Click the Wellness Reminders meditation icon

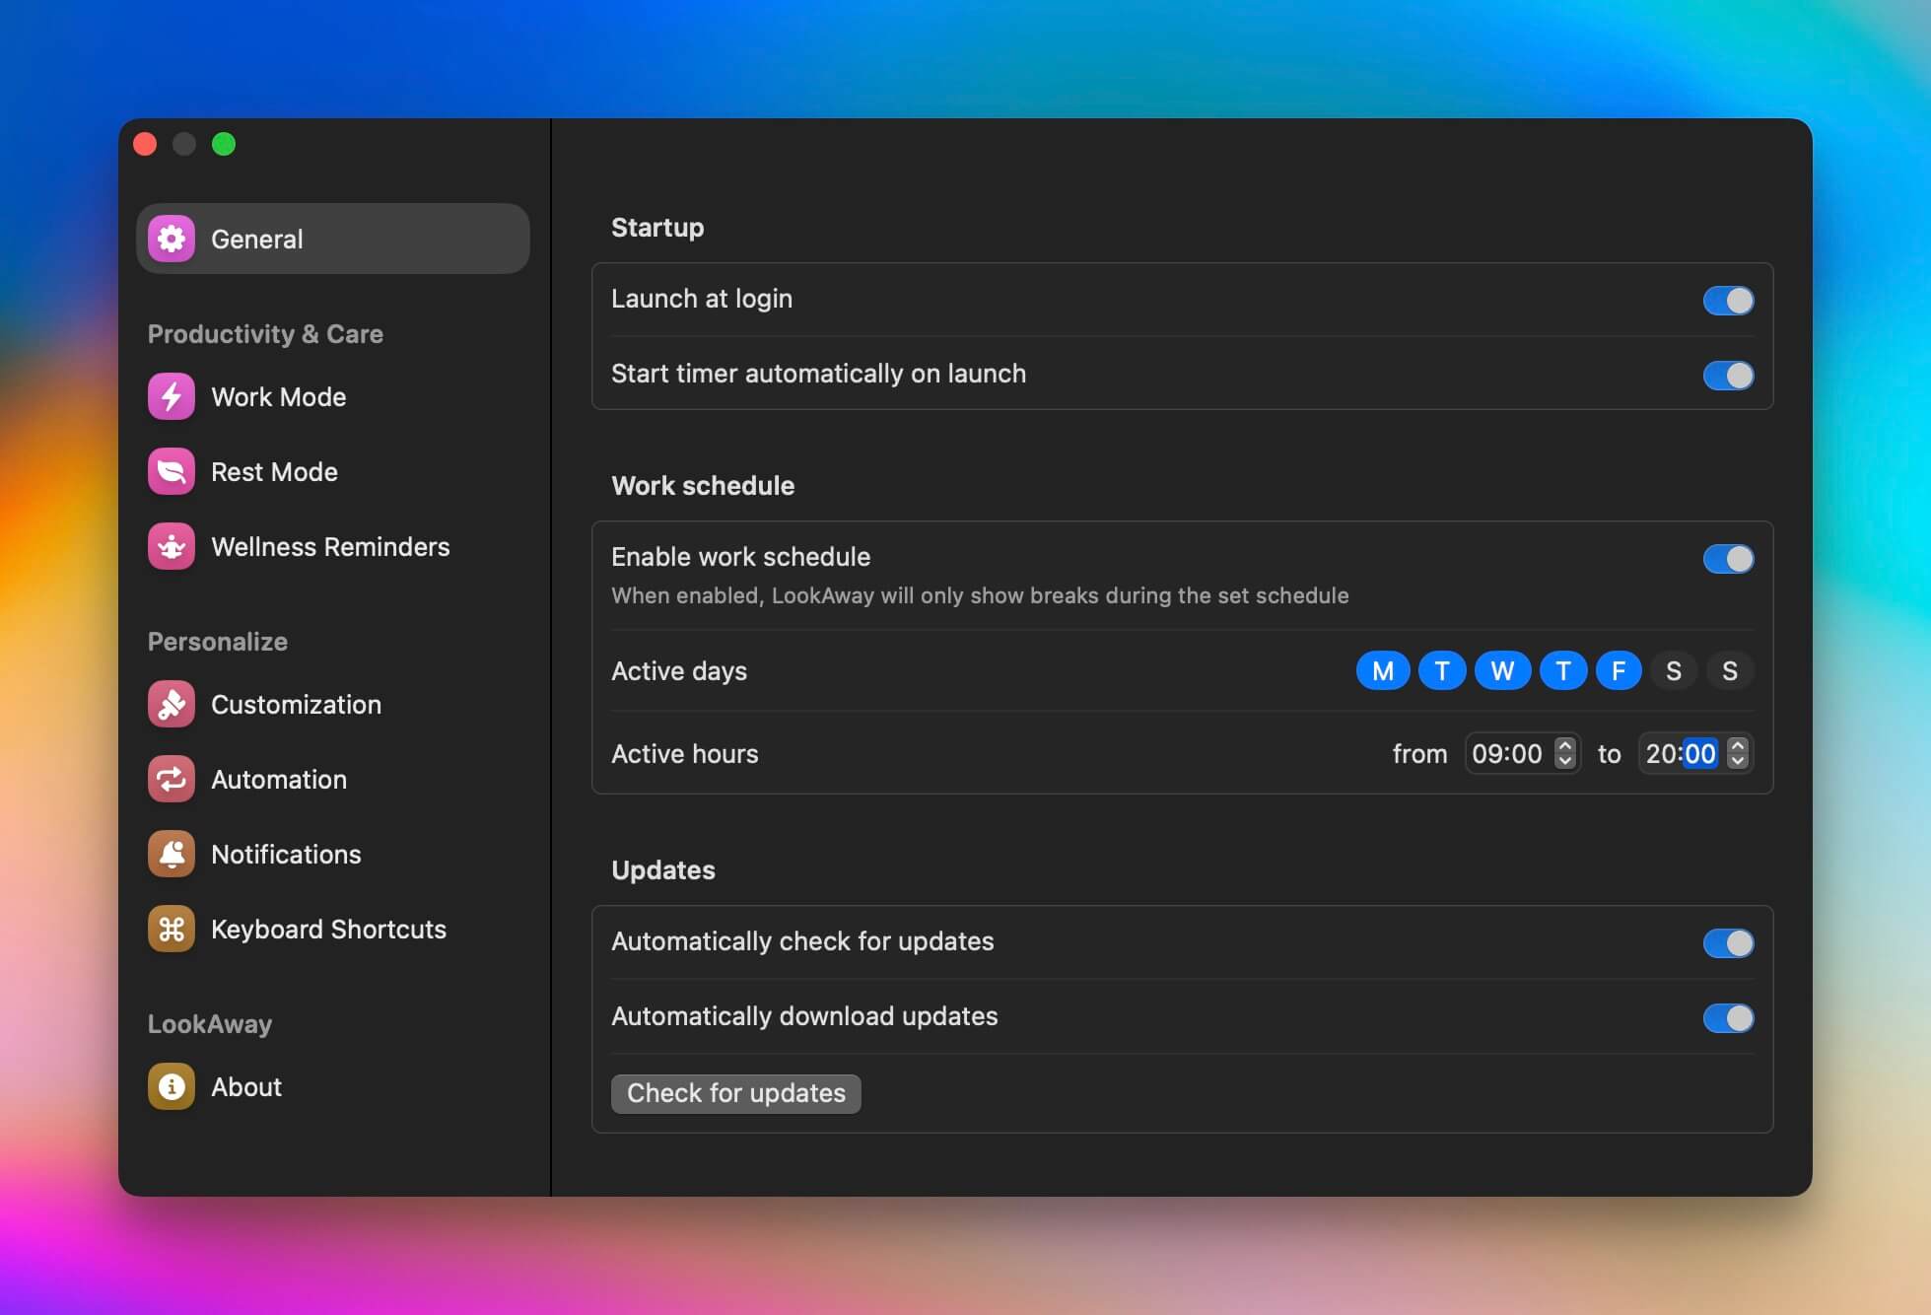pos(172,546)
